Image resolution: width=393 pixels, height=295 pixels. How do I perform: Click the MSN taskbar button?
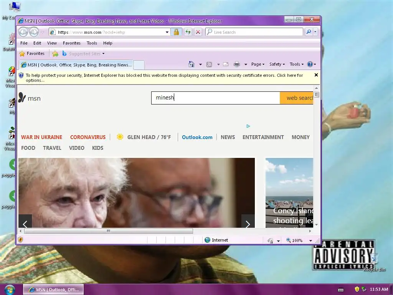[53, 290]
